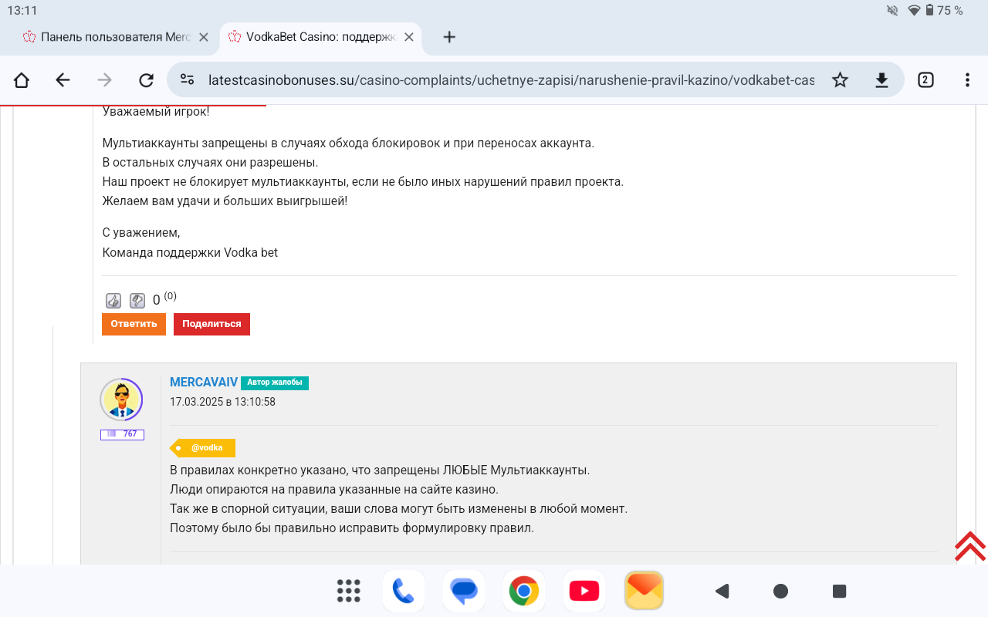This screenshot has height=617, width=988.
Task: View site information icon in address bar
Action: pos(187,80)
